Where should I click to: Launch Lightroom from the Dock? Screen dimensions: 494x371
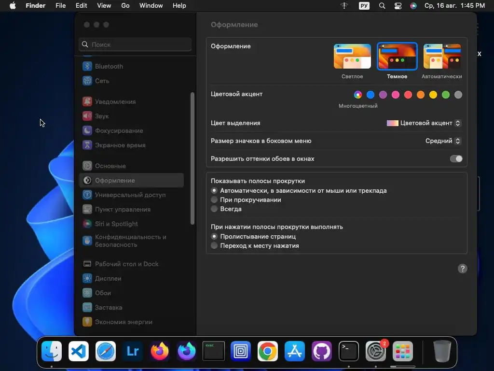pyautogui.click(x=133, y=351)
